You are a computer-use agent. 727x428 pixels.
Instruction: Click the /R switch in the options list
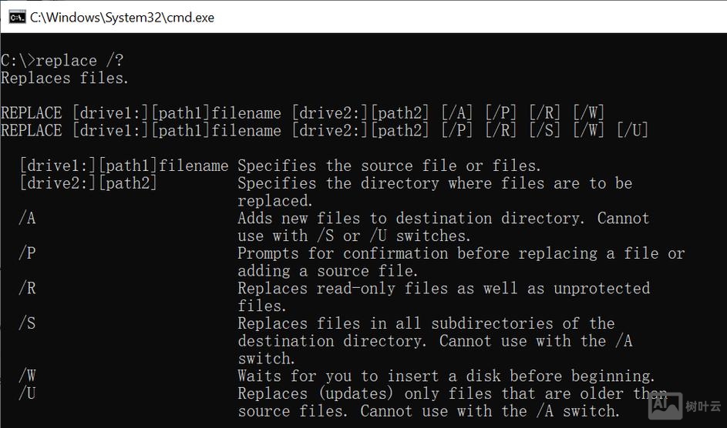click(x=27, y=288)
